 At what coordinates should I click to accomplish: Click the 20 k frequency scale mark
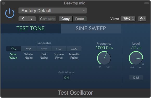pyautogui.click(x=108, y=67)
